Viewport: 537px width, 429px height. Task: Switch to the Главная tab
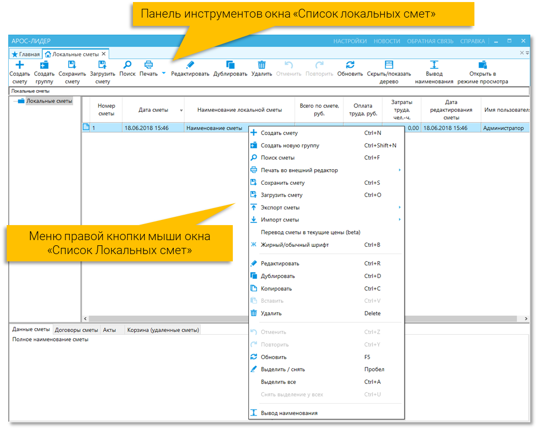click(x=26, y=54)
